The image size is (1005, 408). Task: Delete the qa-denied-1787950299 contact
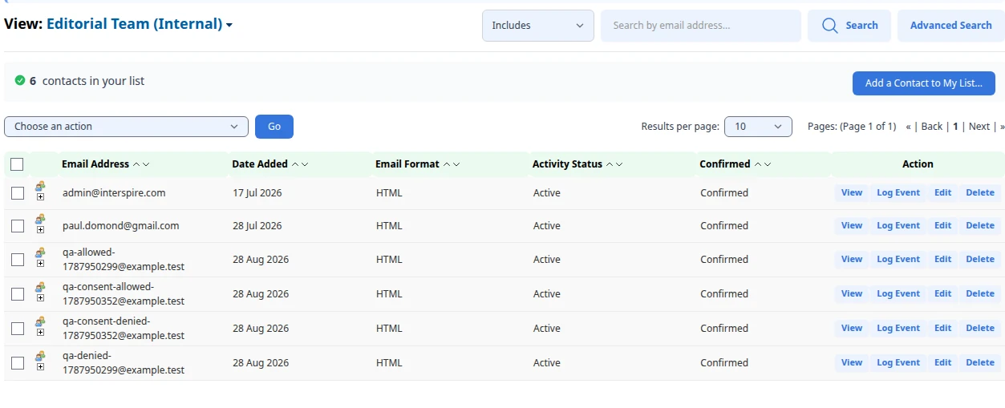point(980,363)
